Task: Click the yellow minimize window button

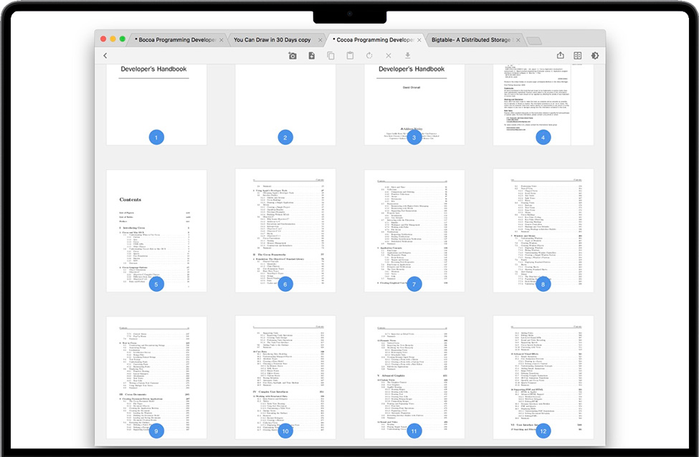Action: (x=113, y=39)
